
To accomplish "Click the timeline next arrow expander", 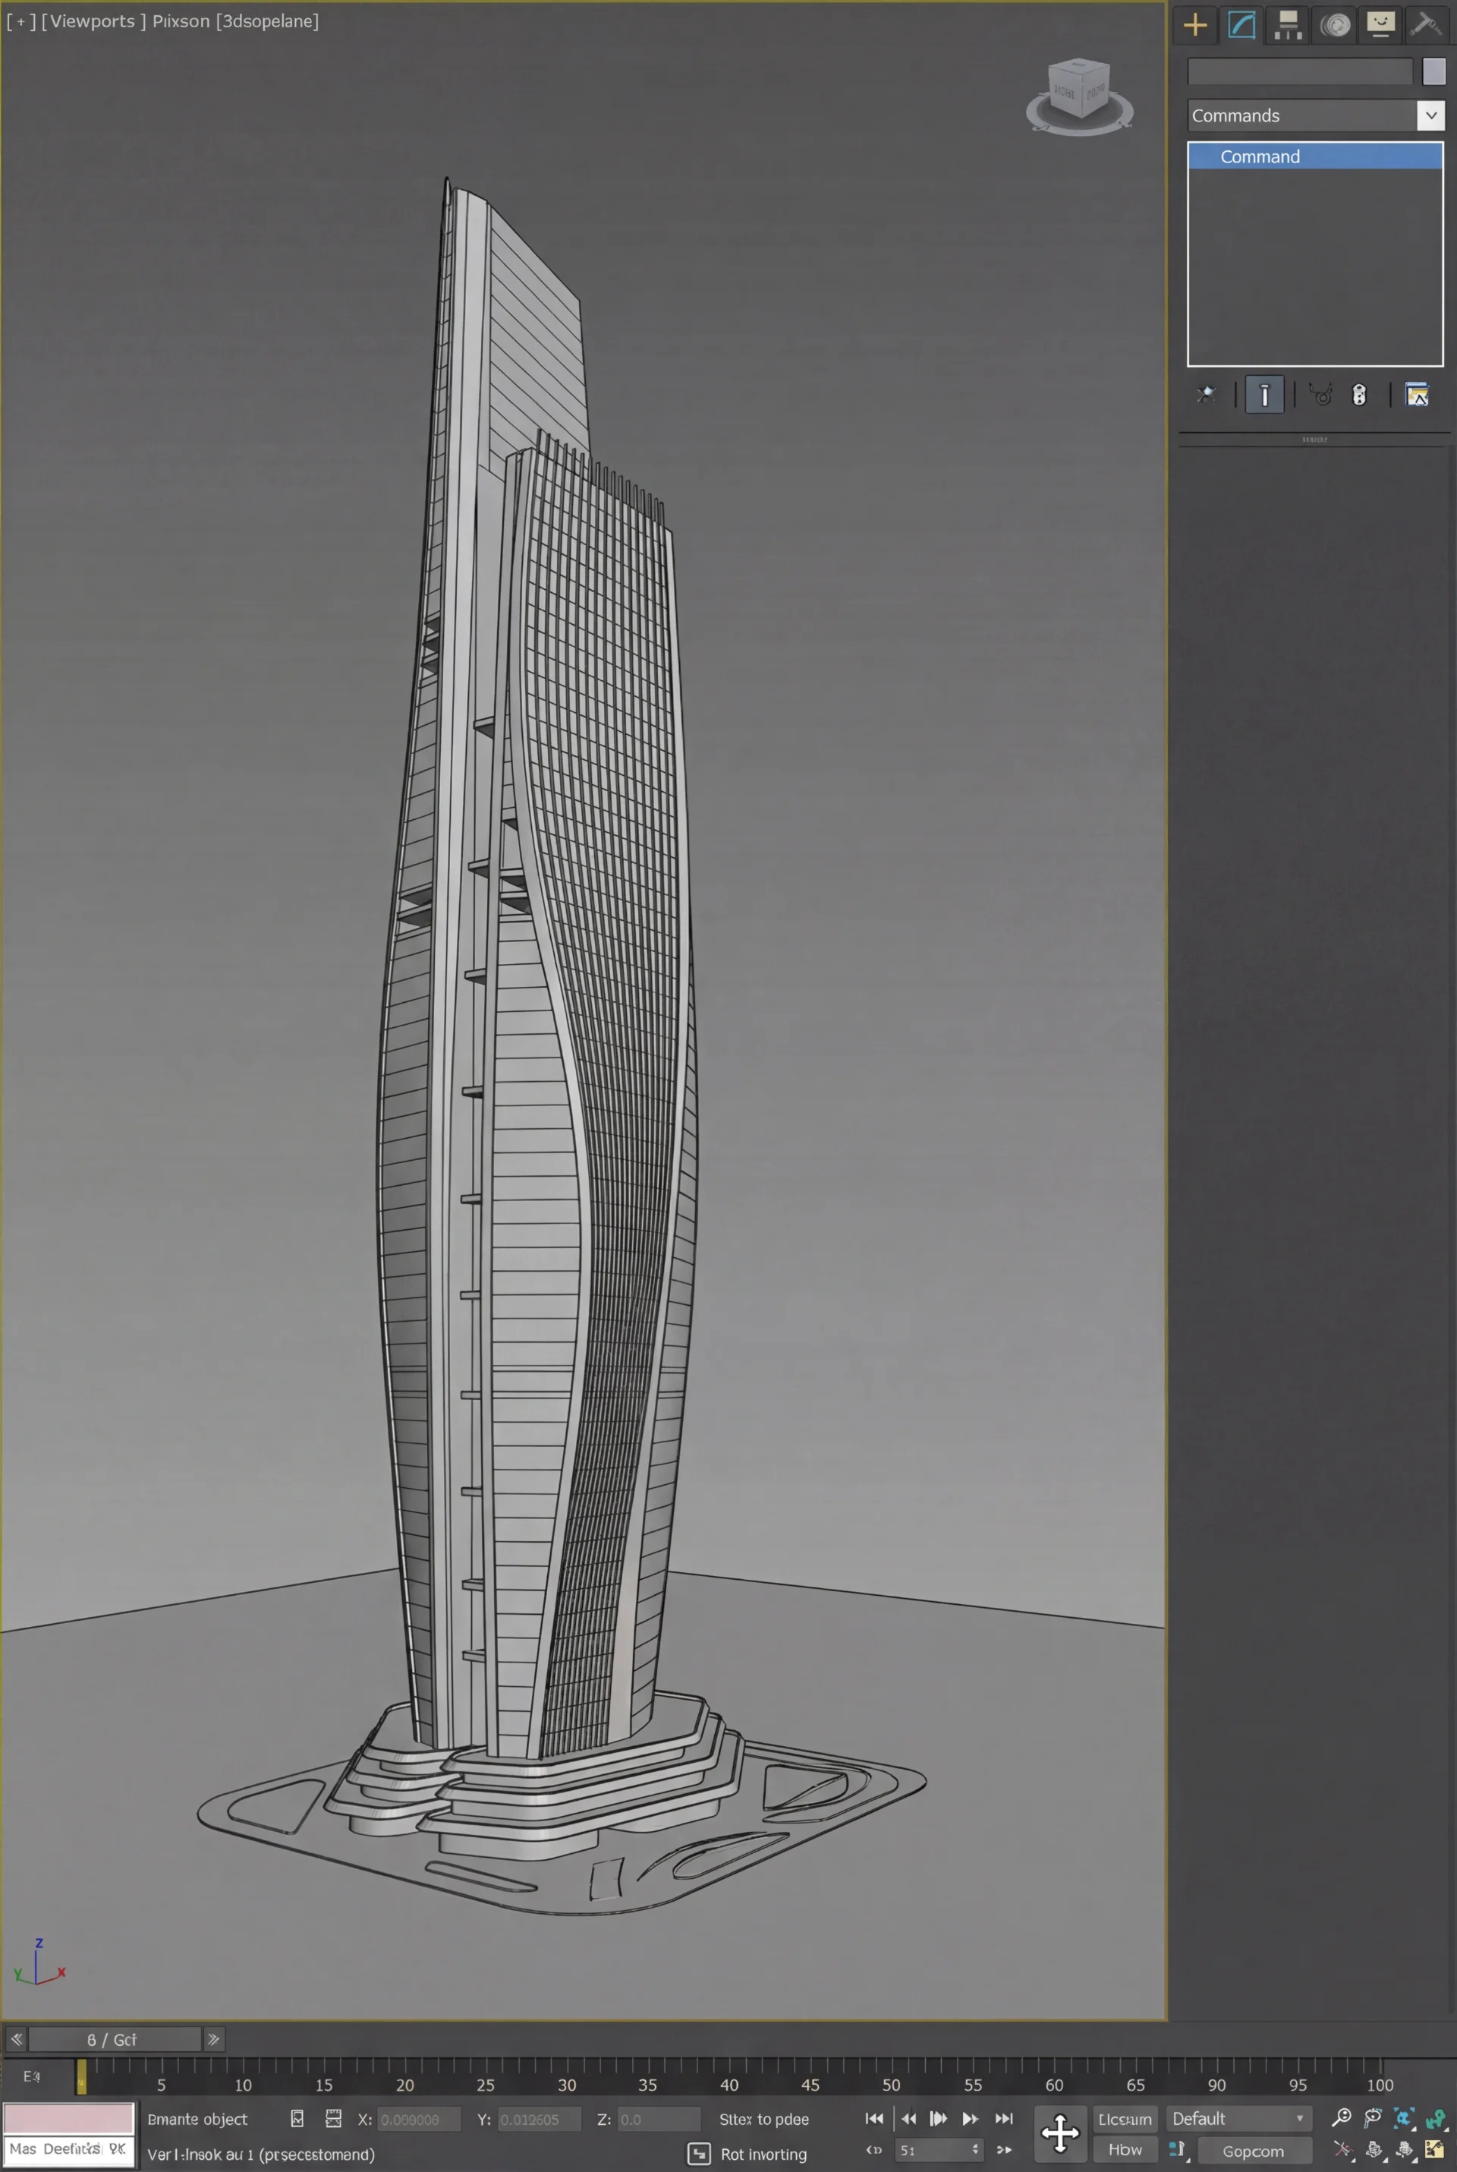I will point(214,2039).
